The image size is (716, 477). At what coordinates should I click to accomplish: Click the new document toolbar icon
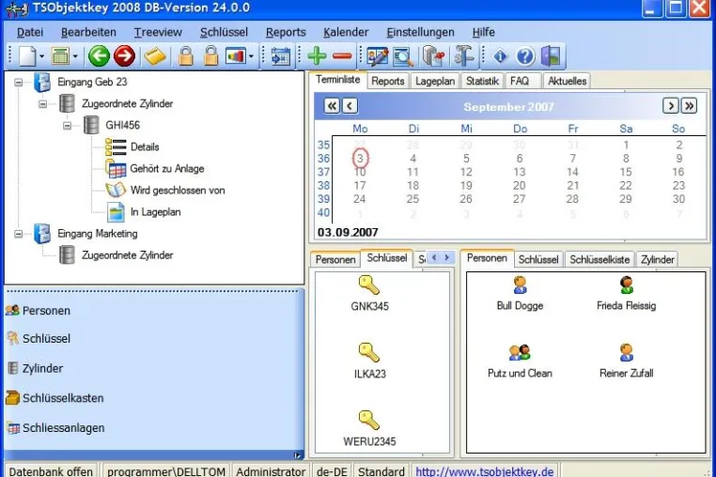click(27, 56)
